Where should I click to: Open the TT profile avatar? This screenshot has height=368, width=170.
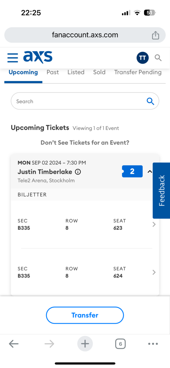point(142,58)
